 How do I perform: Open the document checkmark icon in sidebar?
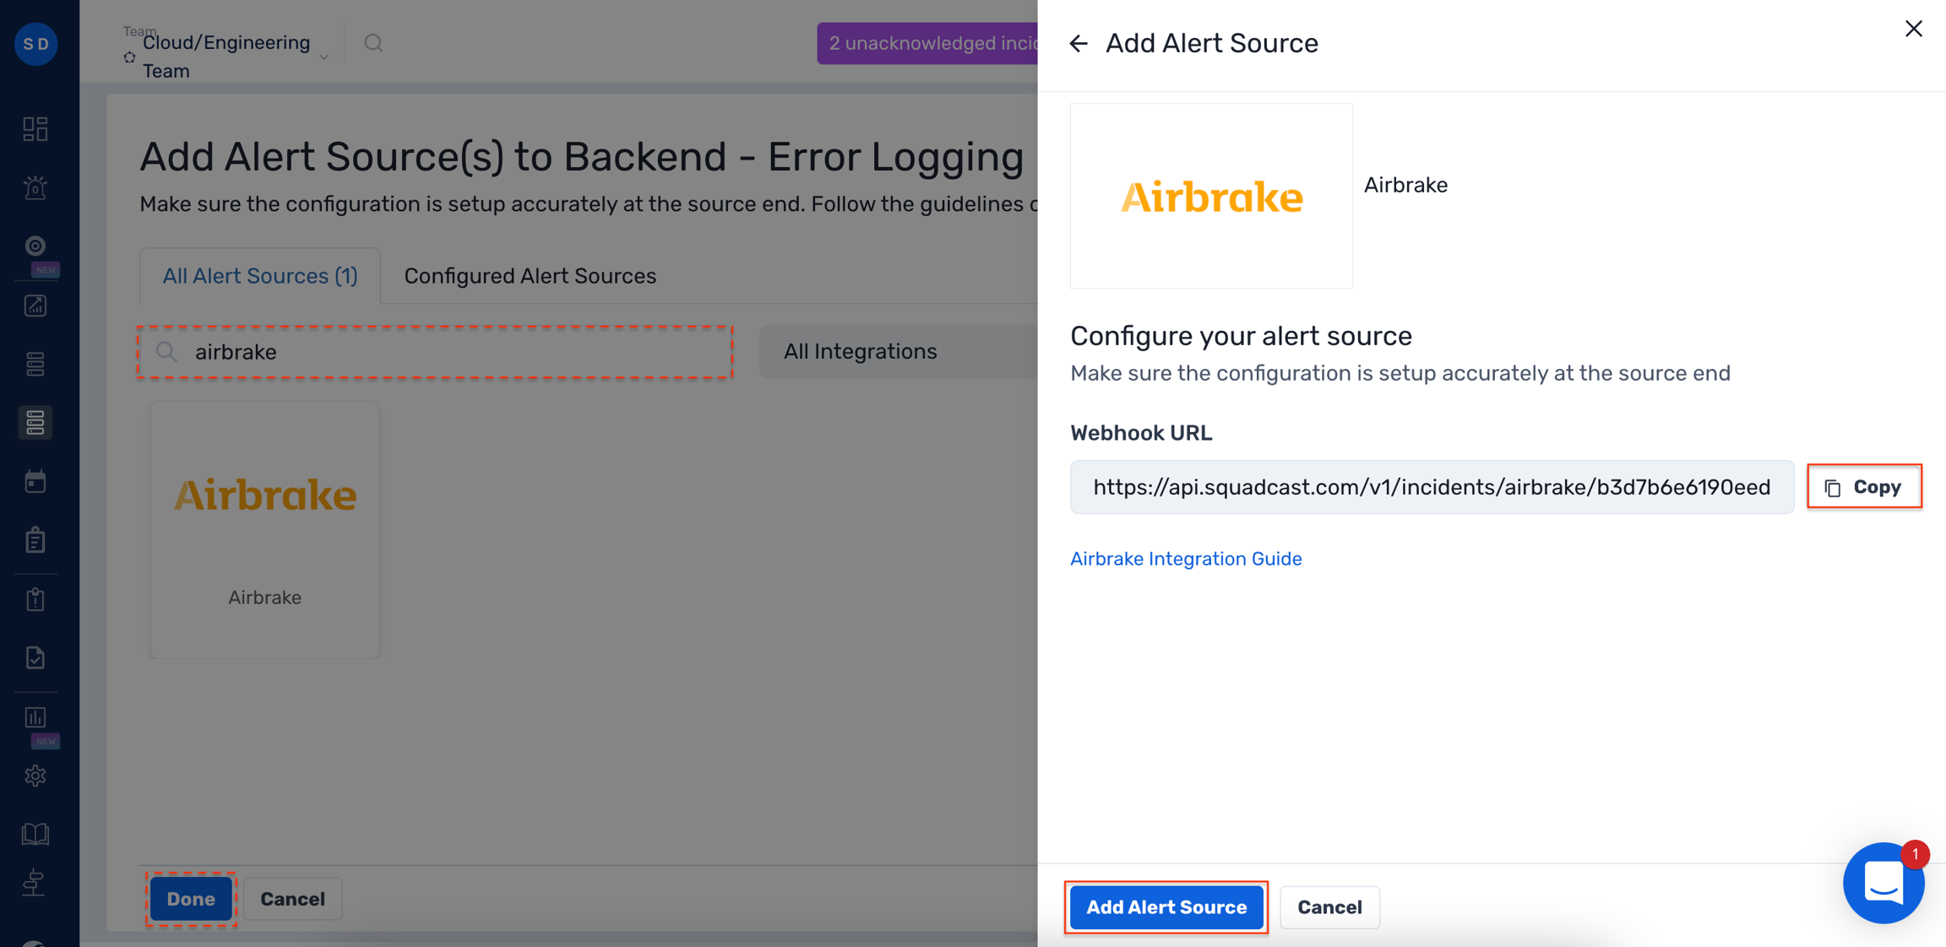[x=35, y=657]
